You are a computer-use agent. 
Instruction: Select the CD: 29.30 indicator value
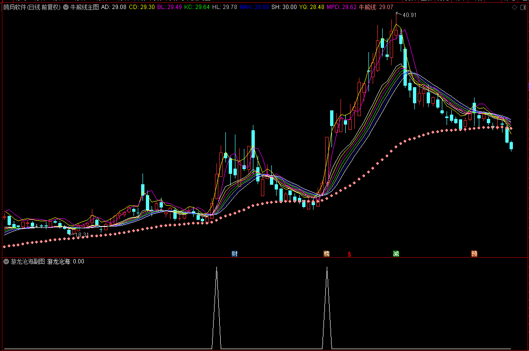[142, 7]
